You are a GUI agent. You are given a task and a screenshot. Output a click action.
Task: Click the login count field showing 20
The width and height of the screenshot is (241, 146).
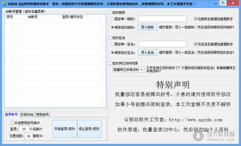pos(24,129)
